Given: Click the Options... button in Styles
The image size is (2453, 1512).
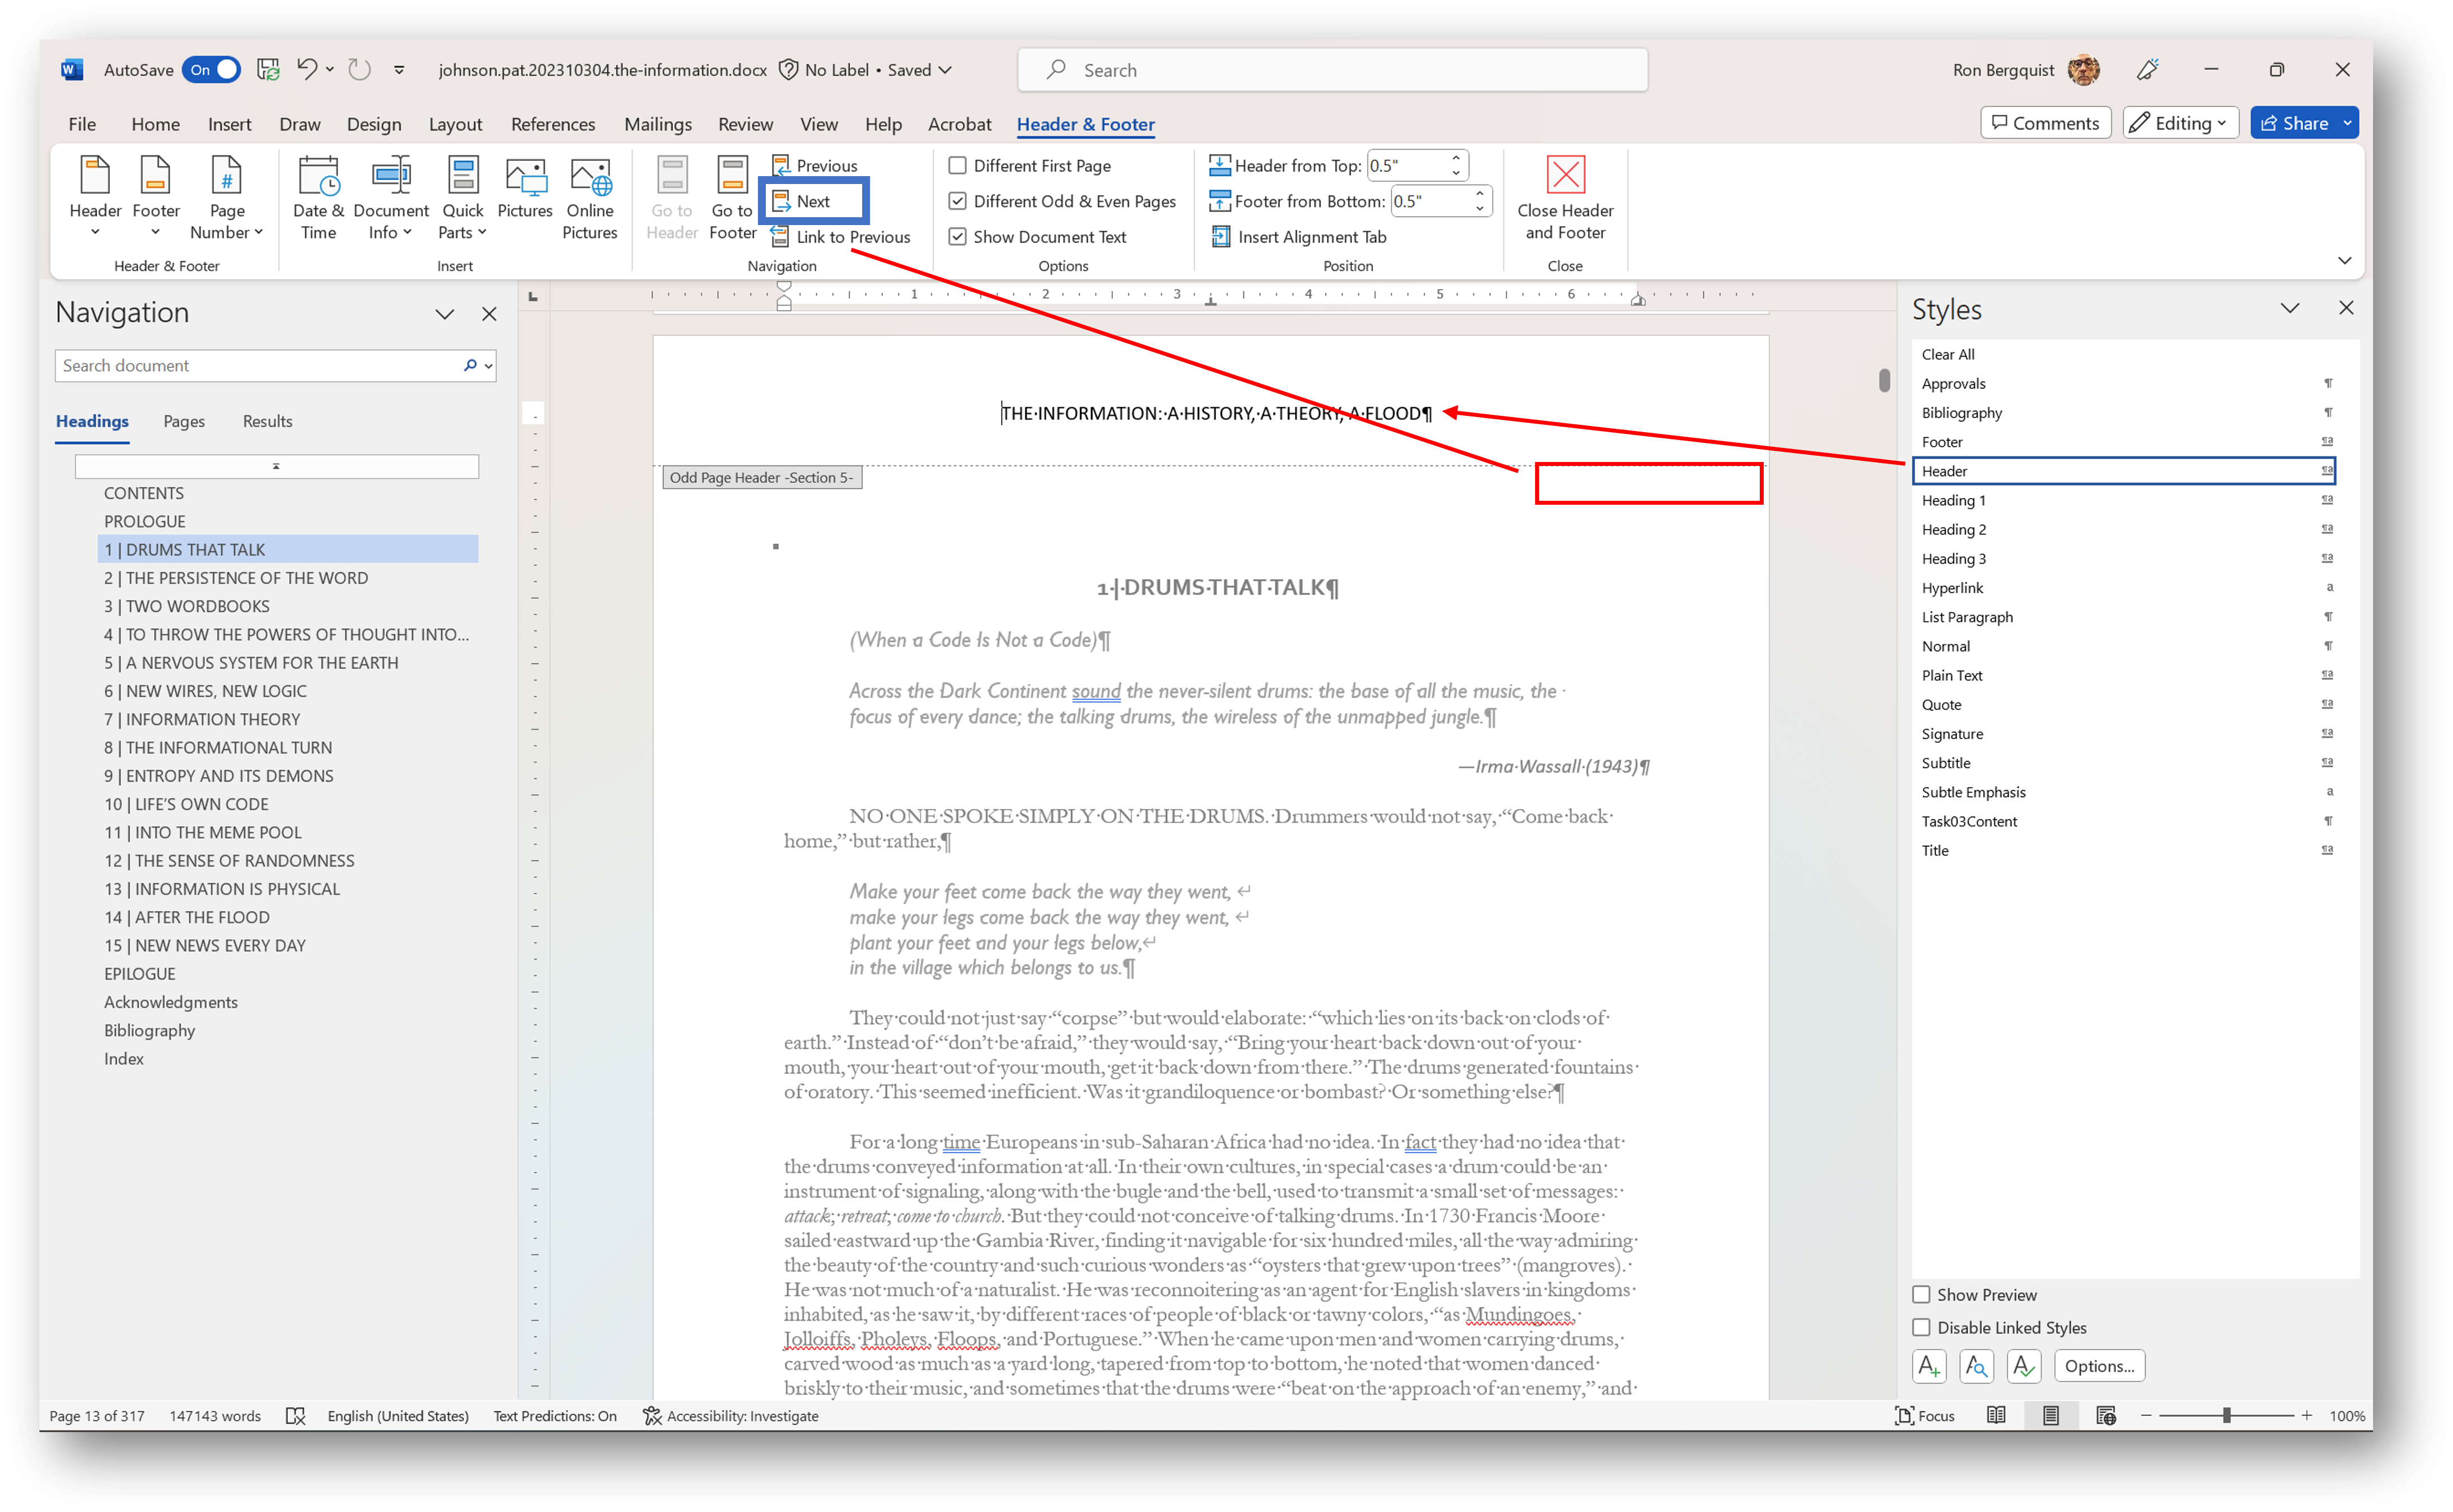Looking at the screenshot, I should coord(2099,1366).
